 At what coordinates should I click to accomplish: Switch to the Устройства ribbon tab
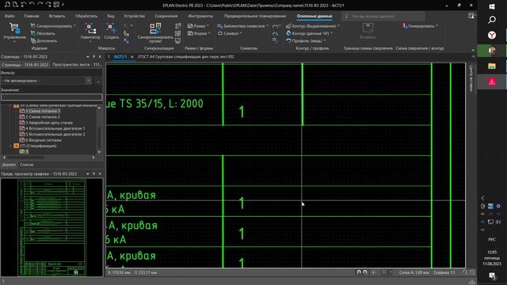134,16
